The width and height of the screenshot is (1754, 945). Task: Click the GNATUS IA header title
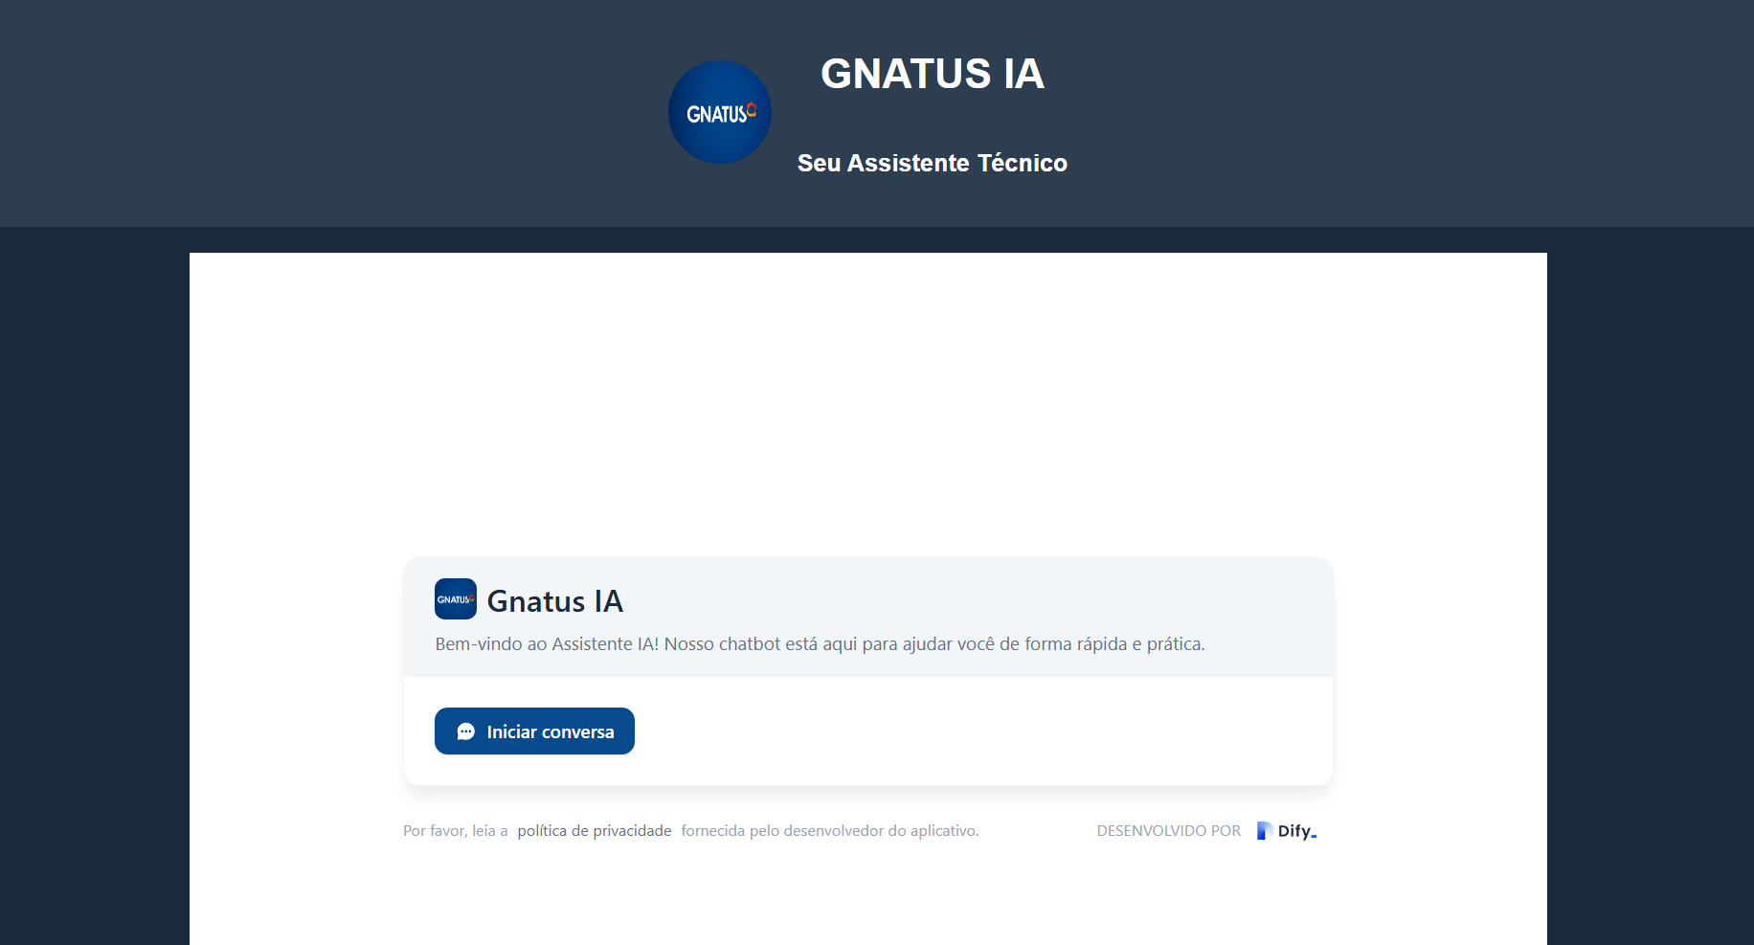(933, 74)
